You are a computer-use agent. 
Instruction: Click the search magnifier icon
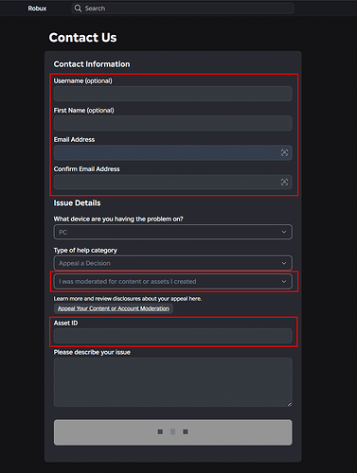(78, 9)
